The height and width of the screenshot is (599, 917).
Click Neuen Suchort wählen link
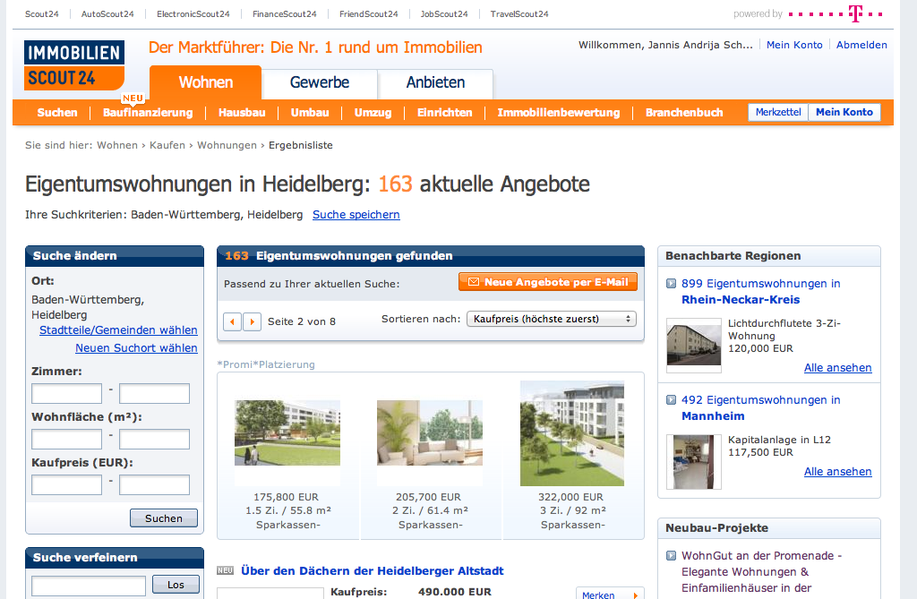136,348
